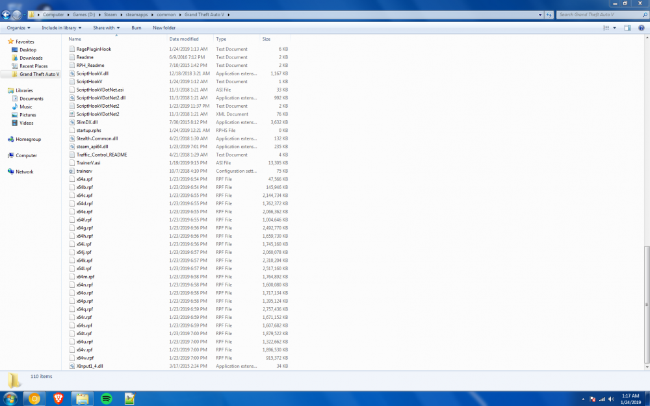The image size is (650, 406).
Task: Open Downloads in Favorites
Action: (x=31, y=58)
